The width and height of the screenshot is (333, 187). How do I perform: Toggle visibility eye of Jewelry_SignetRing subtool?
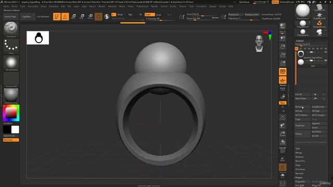point(326,52)
